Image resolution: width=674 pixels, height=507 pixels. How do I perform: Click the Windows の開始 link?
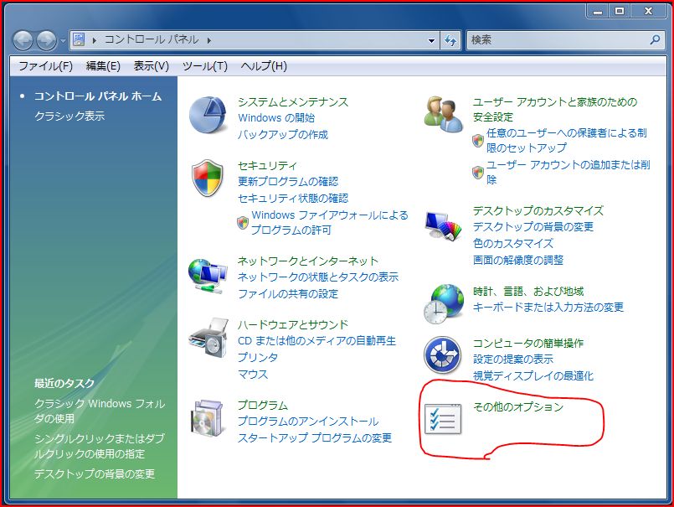(x=276, y=118)
